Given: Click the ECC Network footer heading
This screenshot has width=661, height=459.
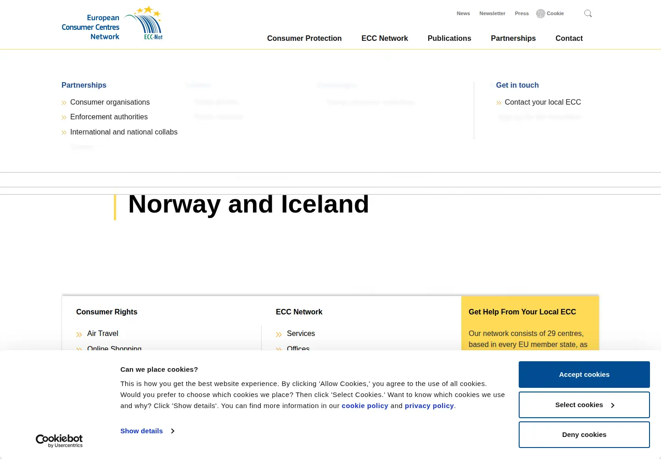Looking at the screenshot, I should [299, 312].
